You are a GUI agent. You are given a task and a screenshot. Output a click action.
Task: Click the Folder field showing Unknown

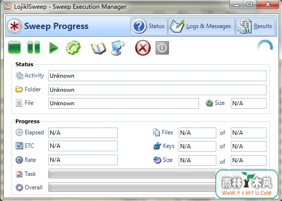pos(157,90)
